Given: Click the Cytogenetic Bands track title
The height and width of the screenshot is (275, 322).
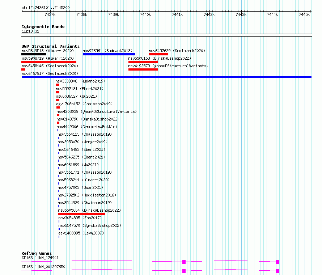Looking at the screenshot, I should 43,27.
